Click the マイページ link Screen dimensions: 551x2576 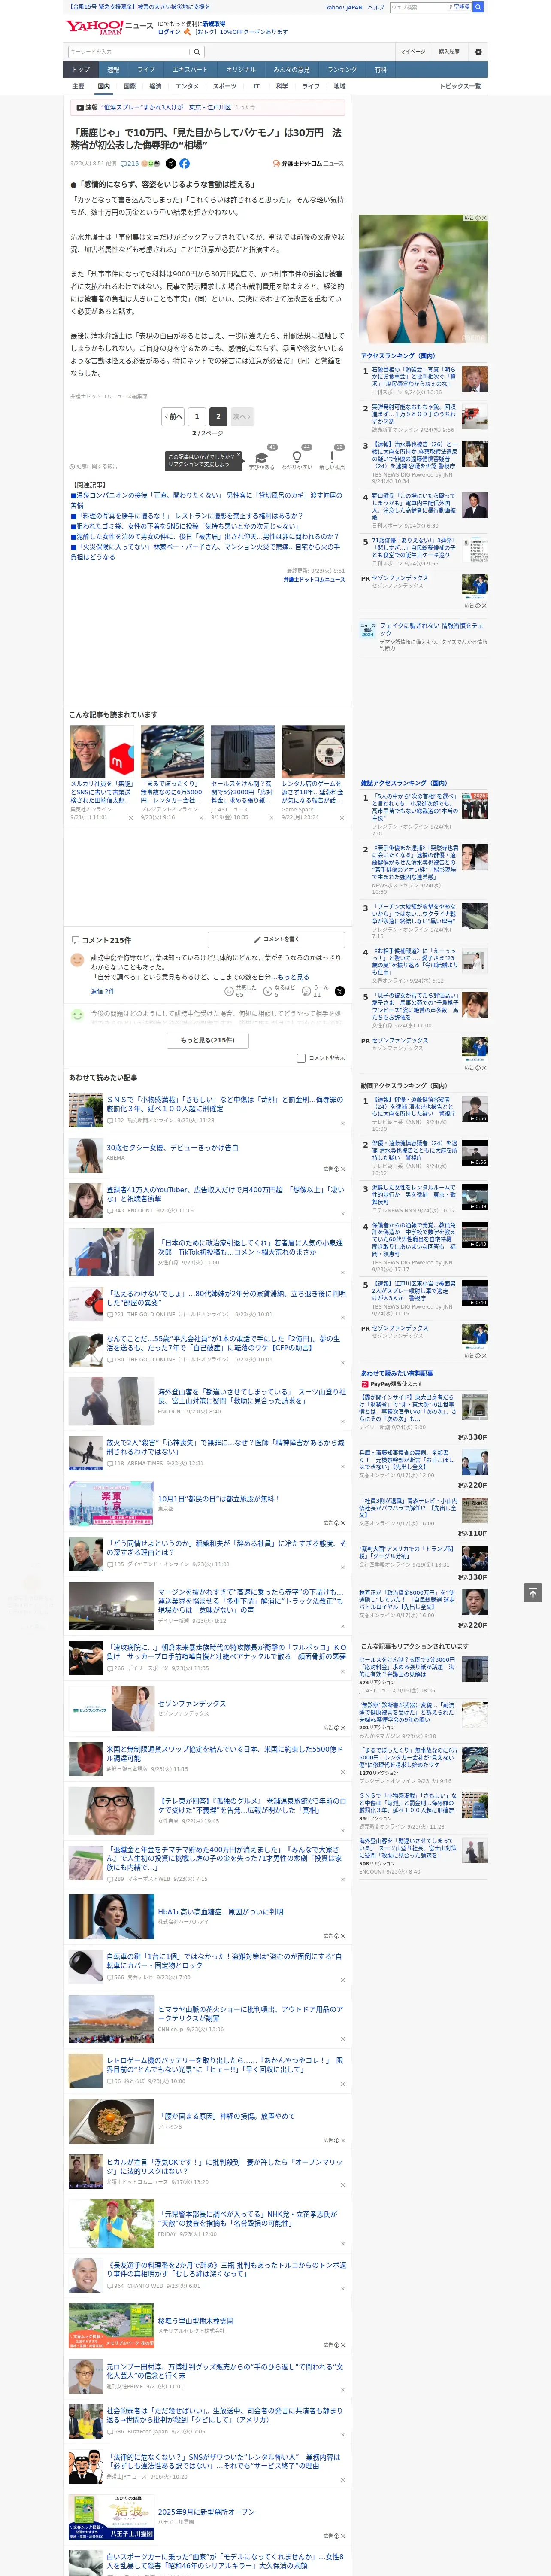413,52
